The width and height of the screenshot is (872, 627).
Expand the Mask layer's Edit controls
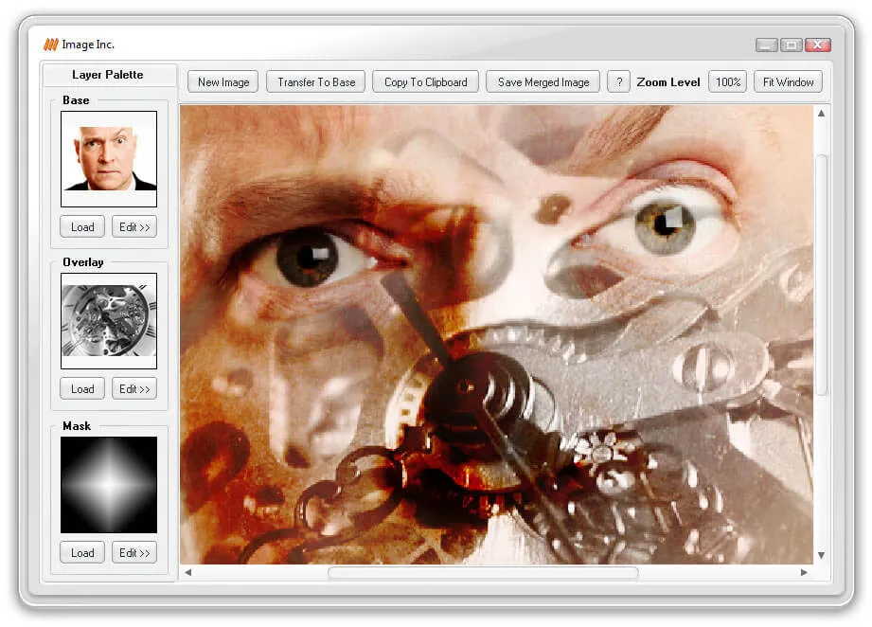pyautogui.click(x=133, y=552)
